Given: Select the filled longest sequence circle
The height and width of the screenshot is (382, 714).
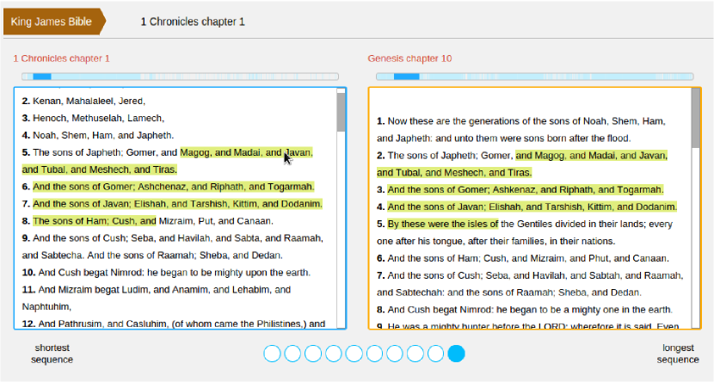Looking at the screenshot, I should (456, 354).
